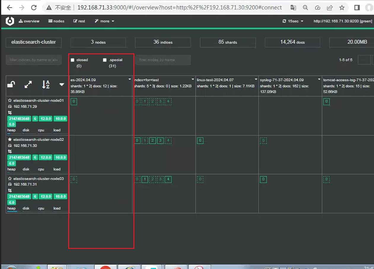Bookmark this page with the star
Viewport: 374px width, 269px height.
click(x=342, y=8)
